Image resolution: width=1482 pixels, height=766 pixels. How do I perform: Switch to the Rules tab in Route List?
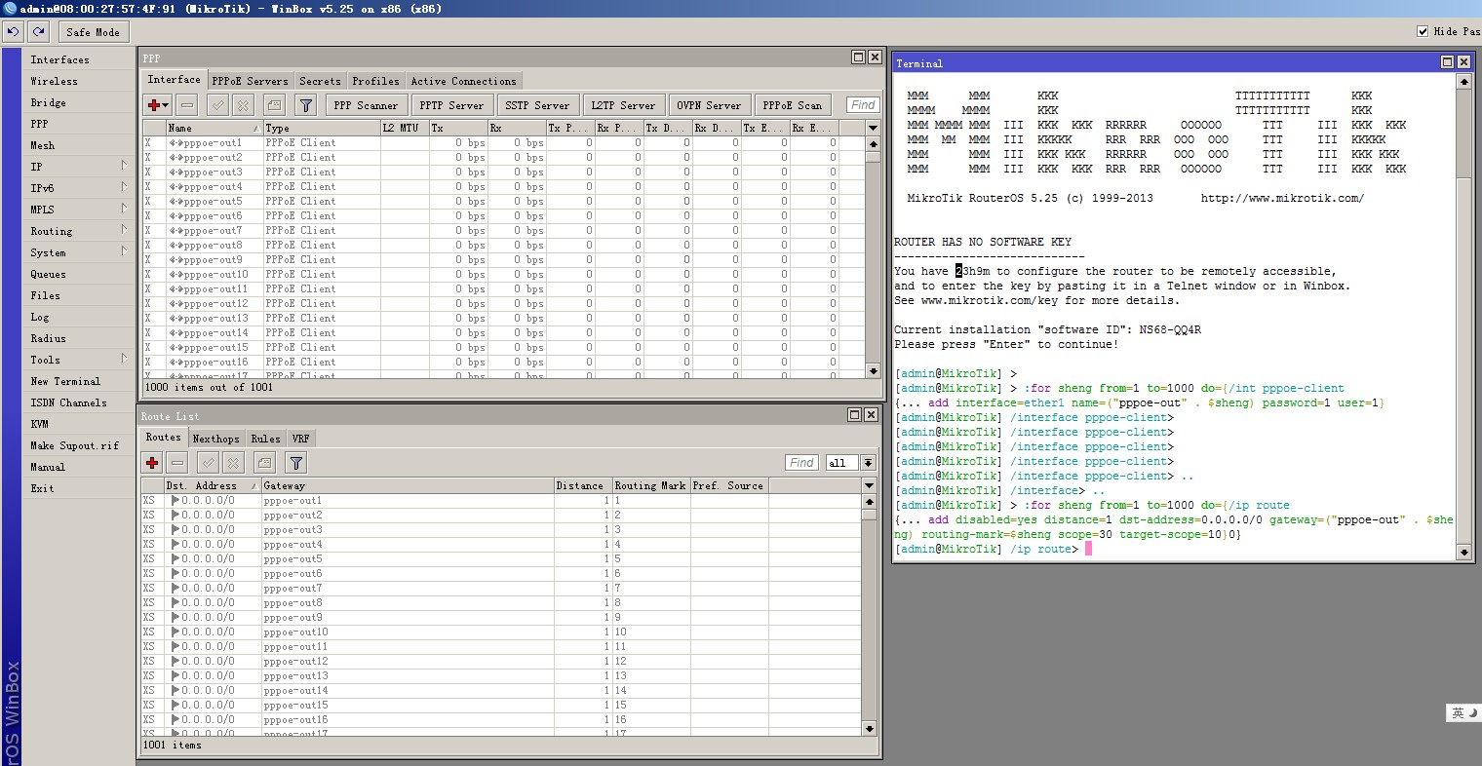pyautogui.click(x=265, y=439)
